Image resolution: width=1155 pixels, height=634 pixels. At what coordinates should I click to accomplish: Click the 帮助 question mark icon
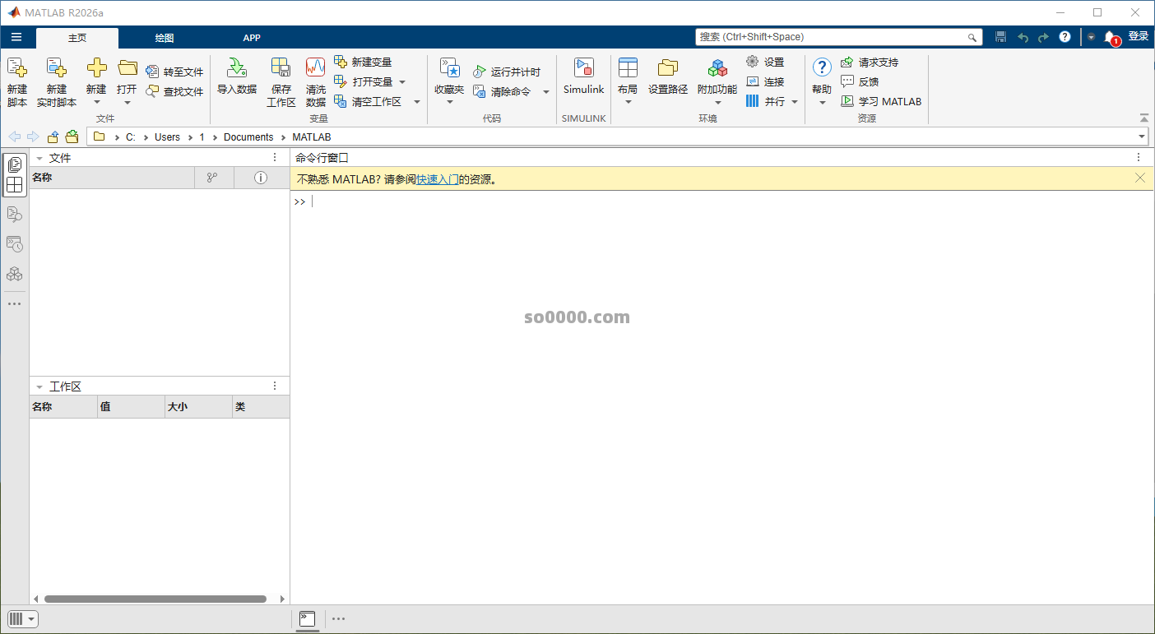(x=822, y=68)
